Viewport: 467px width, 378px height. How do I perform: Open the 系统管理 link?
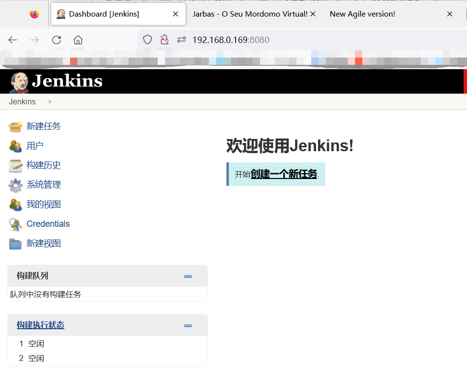click(x=43, y=185)
